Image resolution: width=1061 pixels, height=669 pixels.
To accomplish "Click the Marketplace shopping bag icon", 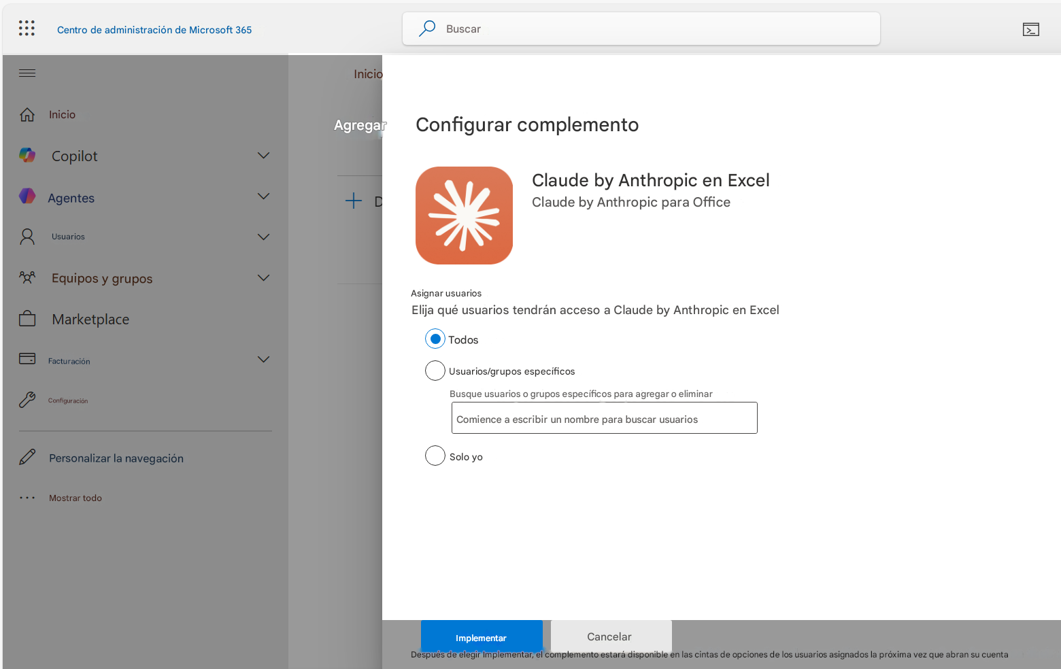I will point(27,318).
